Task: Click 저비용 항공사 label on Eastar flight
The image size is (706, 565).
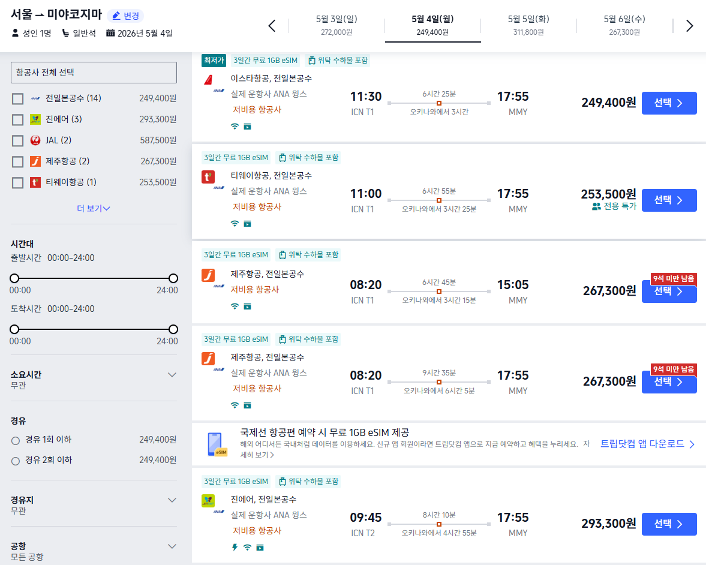Action: (257, 109)
